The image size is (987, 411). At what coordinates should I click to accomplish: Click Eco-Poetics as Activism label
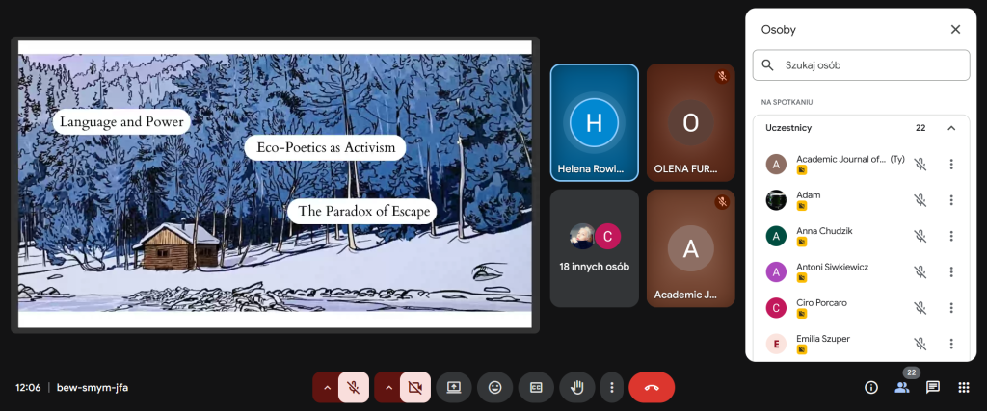point(326,147)
